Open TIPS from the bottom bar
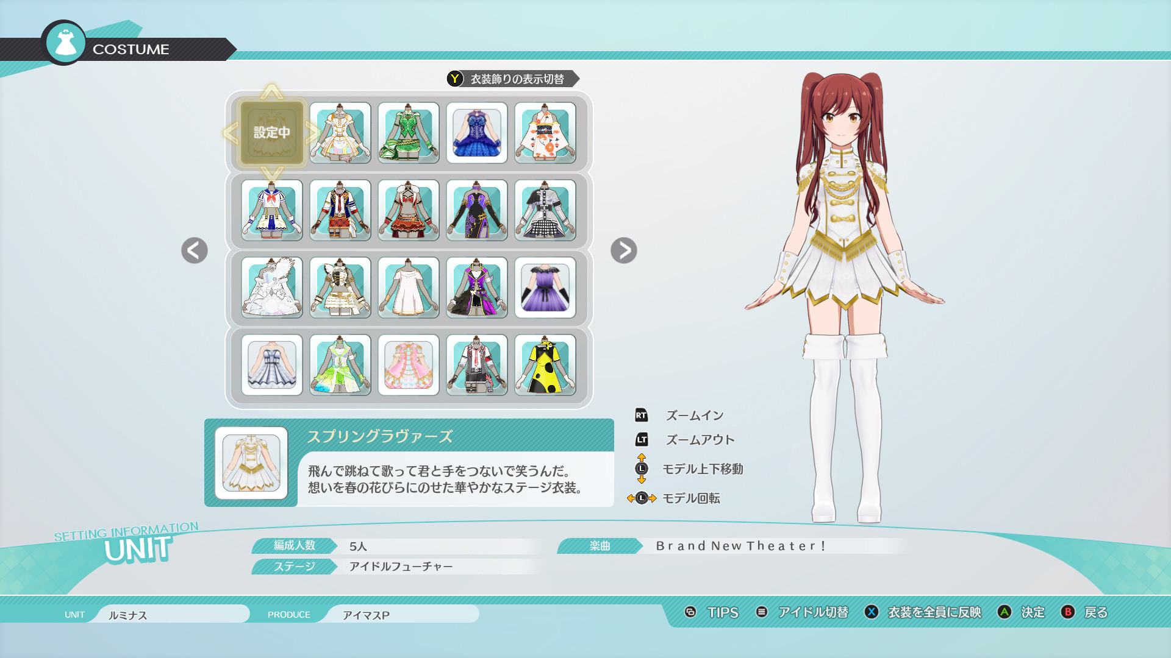The height and width of the screenshot is (658, 1171). [x=712, y=612]
